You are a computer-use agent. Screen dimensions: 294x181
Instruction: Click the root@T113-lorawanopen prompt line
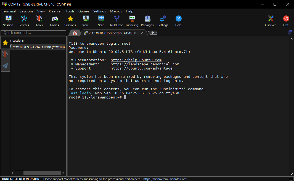pyautogui.click(x=95, y=97)
